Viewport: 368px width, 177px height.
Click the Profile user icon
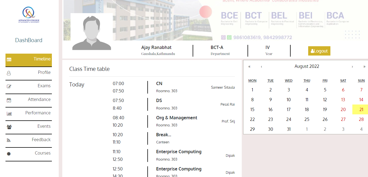9,73
